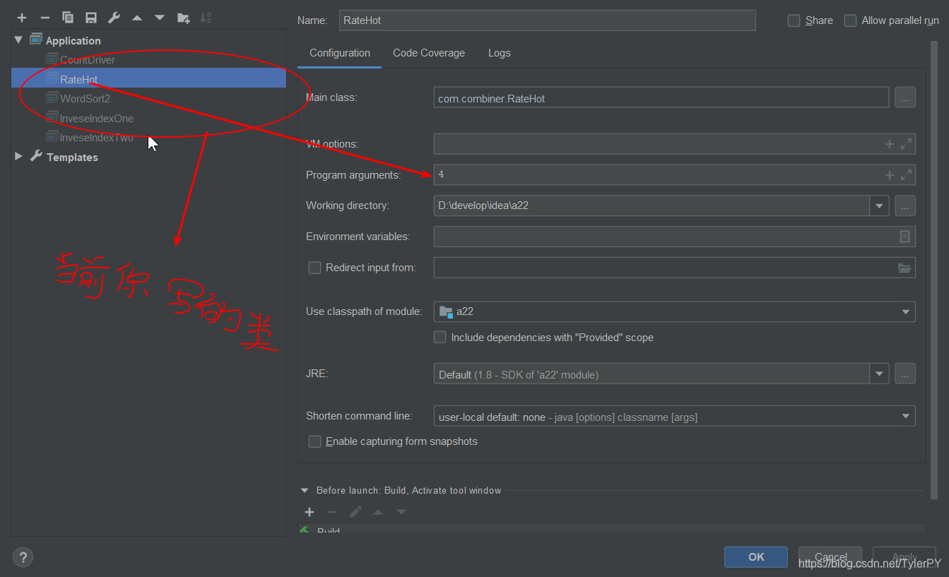Sort the configurations alphabetically
The height and width of the screenshot is (577, 949).
[x=206, y=18]
